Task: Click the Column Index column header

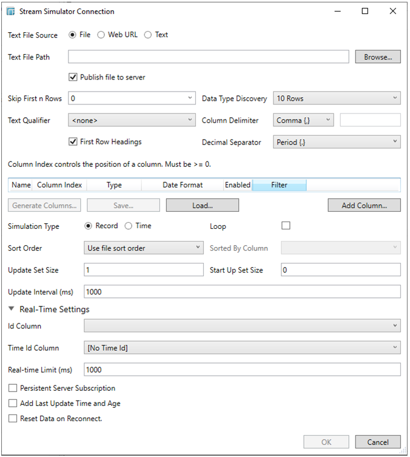Action: pos(59,185)
